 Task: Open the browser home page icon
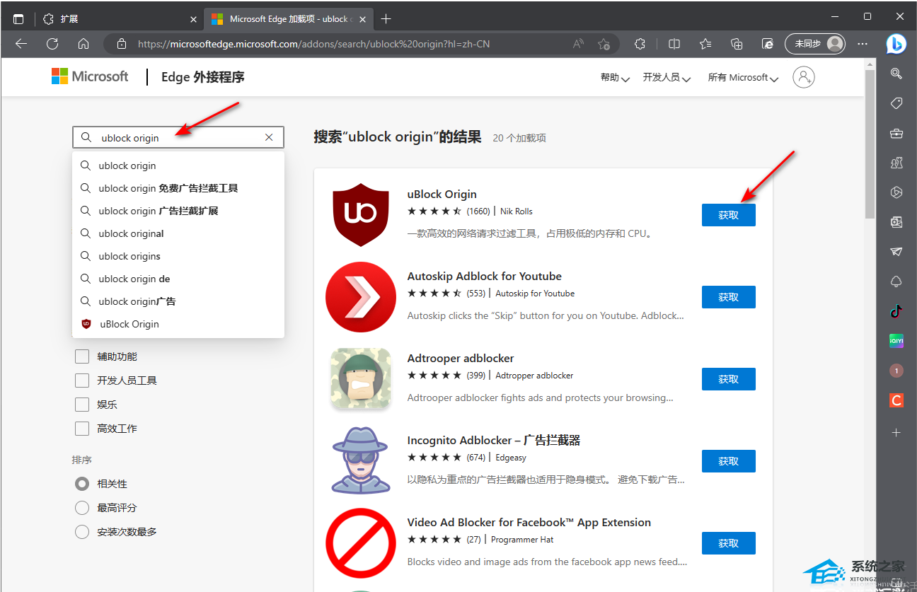click(83, 44)
